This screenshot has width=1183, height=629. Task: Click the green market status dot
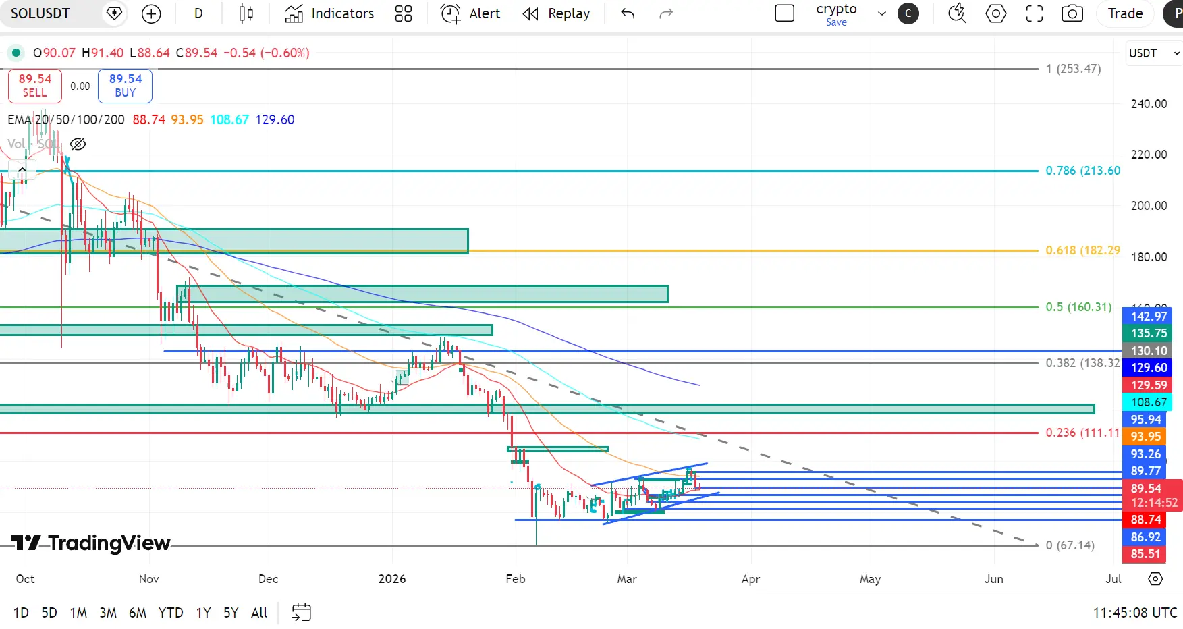(16, 53)
